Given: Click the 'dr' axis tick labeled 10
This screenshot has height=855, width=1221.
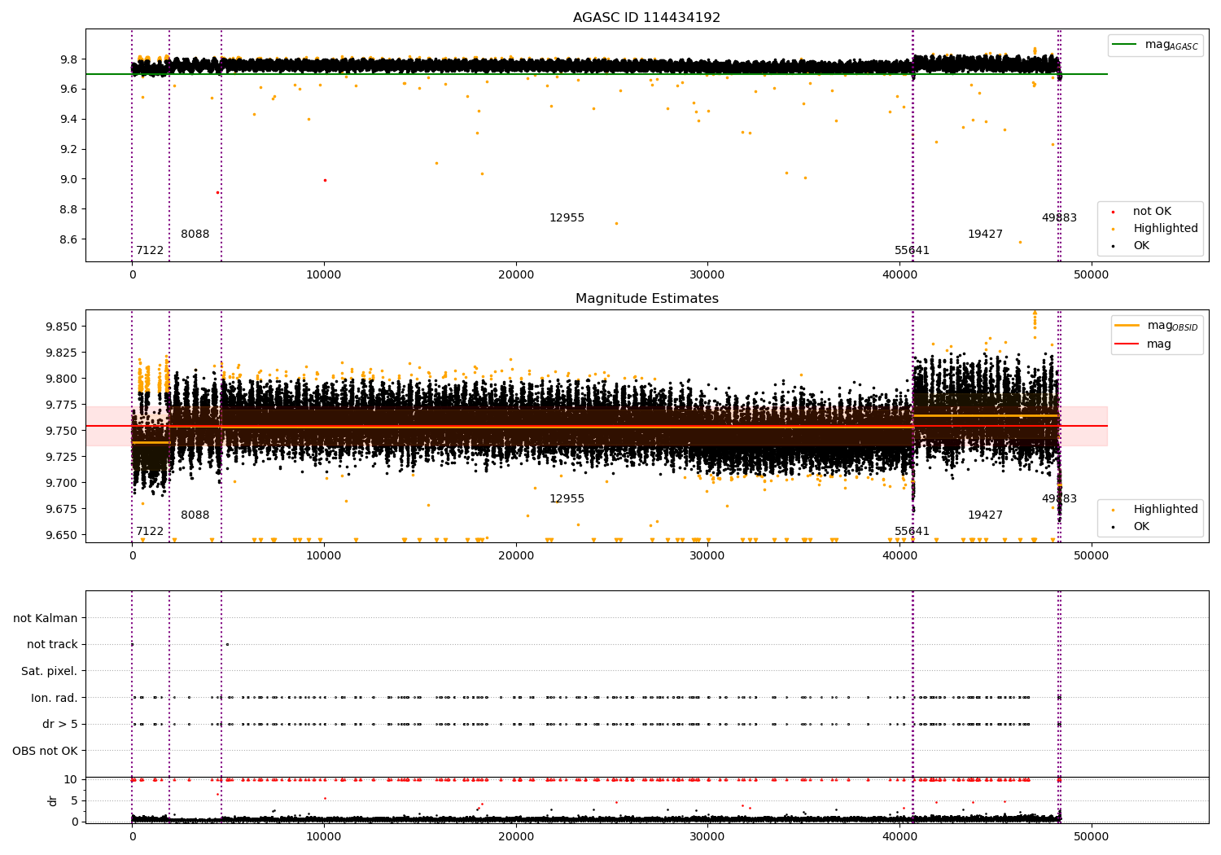Looking at the screenshot, I should (71, 779).
